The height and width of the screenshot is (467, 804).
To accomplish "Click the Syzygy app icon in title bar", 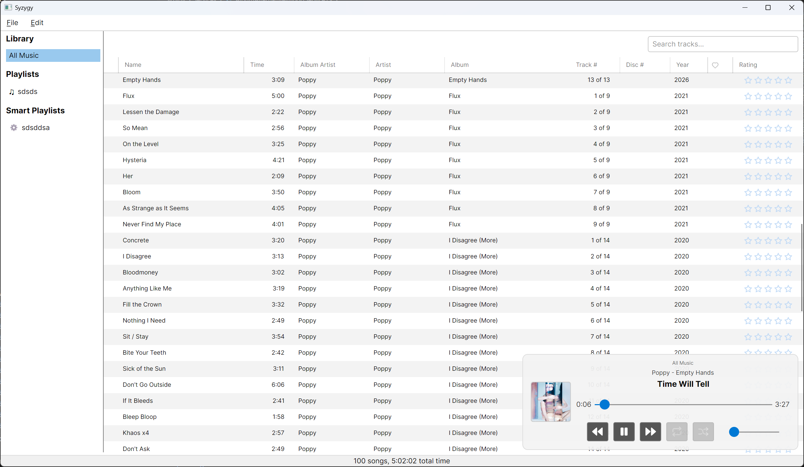I will point(8,7).
